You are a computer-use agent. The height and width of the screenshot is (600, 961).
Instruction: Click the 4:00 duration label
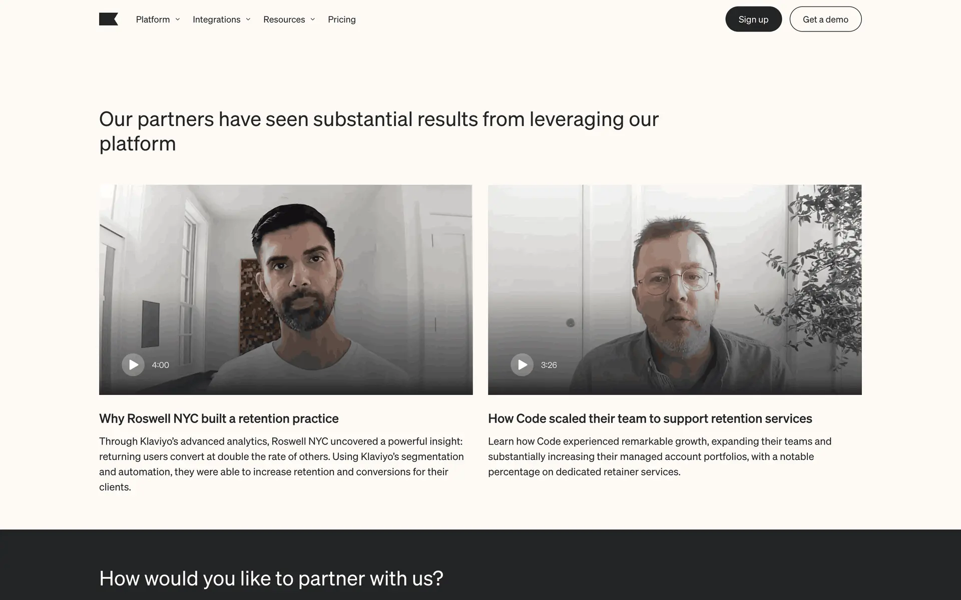(160, 365)
